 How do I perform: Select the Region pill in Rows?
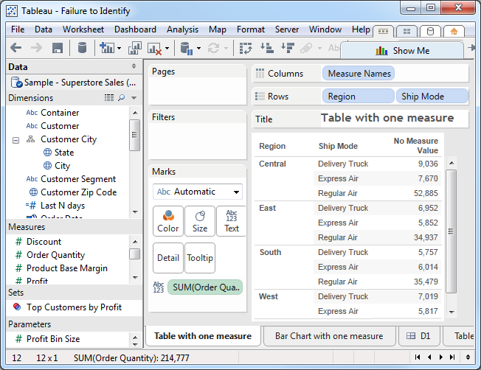pos(358,97)
